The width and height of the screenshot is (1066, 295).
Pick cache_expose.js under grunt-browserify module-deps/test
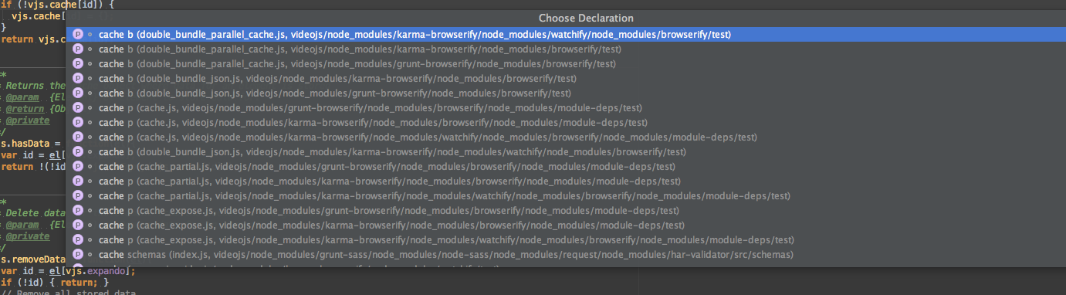click(565, 210)
